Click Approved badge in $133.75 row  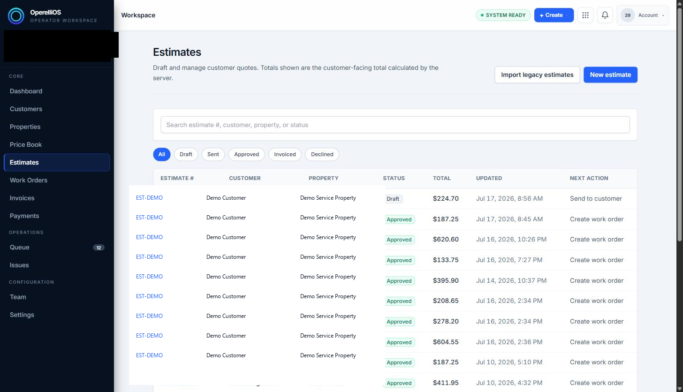[x=399, y=260]
